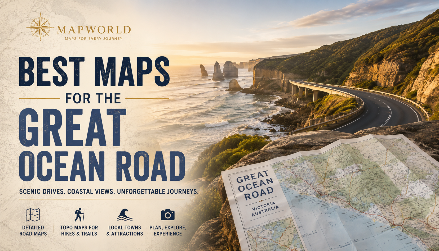
Task: Click the MapWorld compass rose logo
Action: (x=40, y=27)
